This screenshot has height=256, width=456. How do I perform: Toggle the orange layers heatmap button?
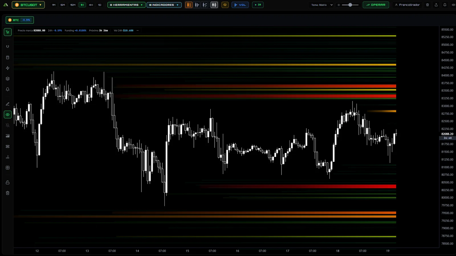[x=225, y=5]
